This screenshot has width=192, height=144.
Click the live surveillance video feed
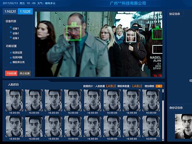click(99, 44)
